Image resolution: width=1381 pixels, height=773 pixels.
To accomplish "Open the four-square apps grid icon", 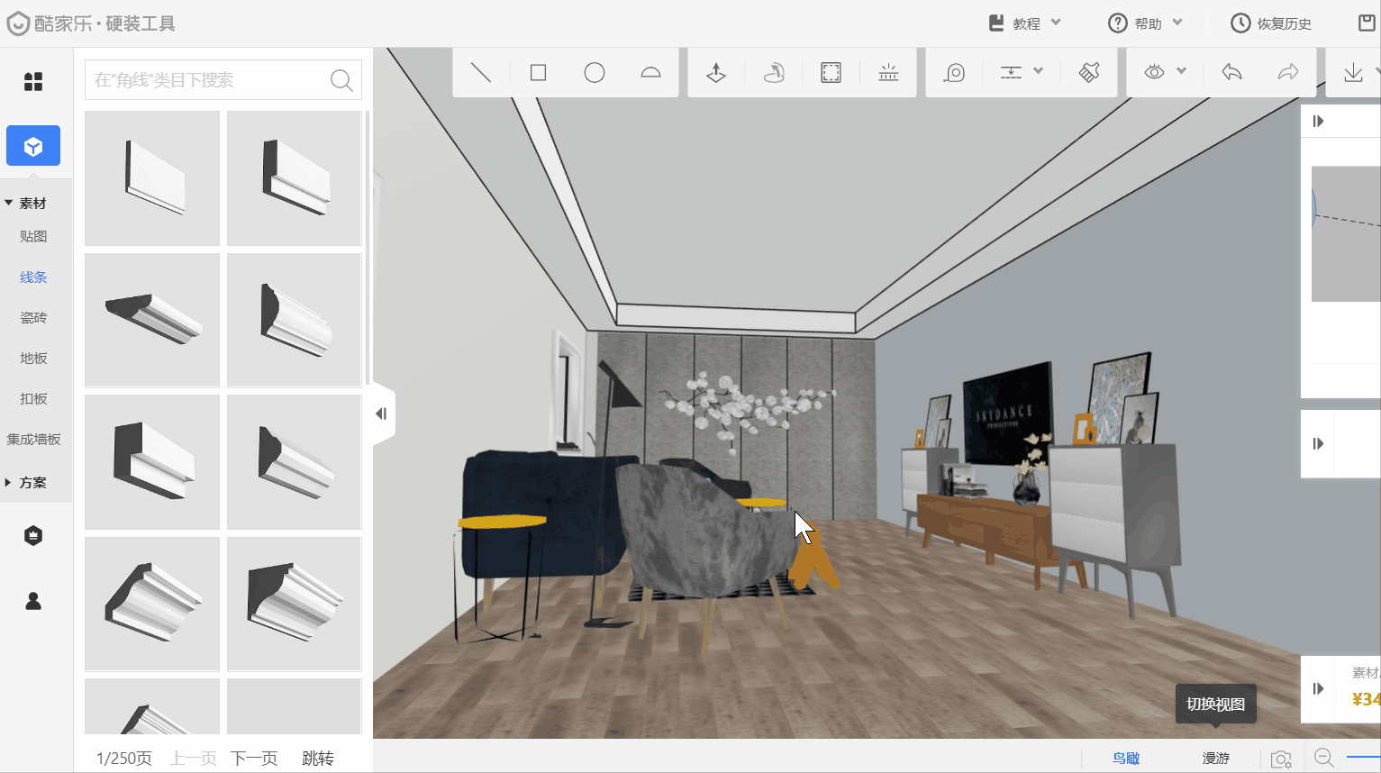I will coord(33,82).
